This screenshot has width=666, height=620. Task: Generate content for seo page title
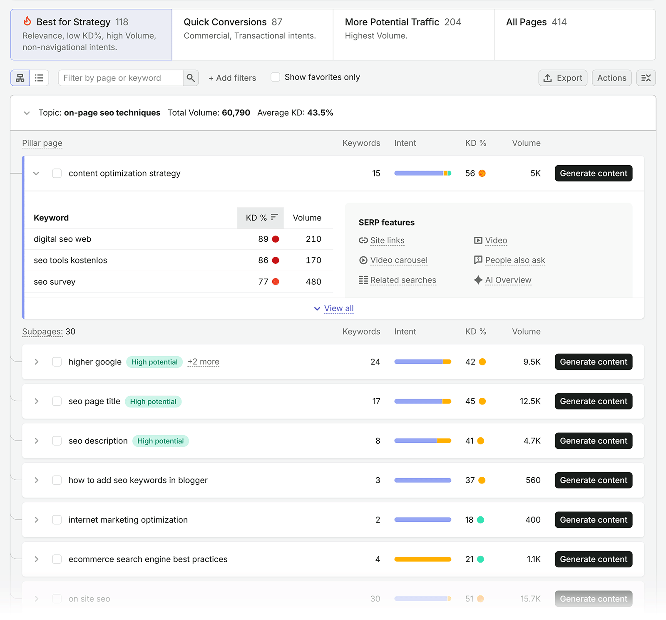coord(594,401)
